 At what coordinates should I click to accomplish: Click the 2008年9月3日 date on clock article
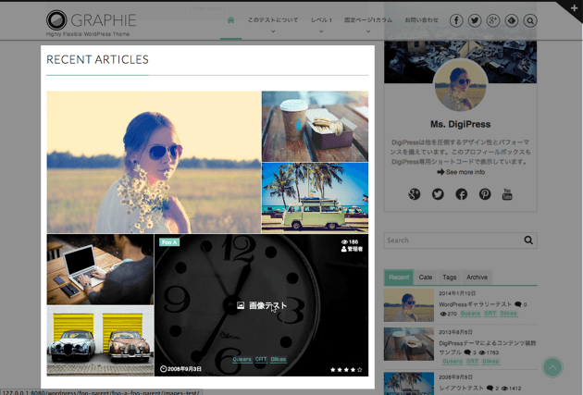pyautogui.click(x=180, y=369)
